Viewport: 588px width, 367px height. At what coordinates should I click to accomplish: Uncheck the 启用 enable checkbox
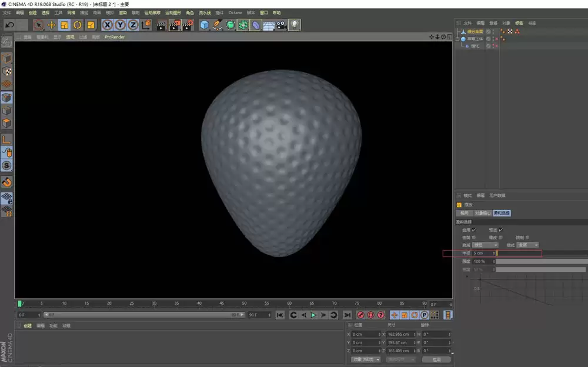click(474, 230)
